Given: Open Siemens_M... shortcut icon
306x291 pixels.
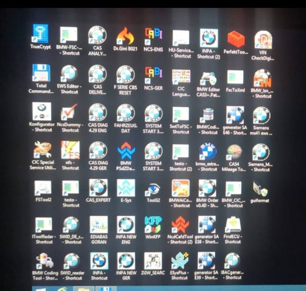Looking at the screenshot, I should [x=261, y=153].
